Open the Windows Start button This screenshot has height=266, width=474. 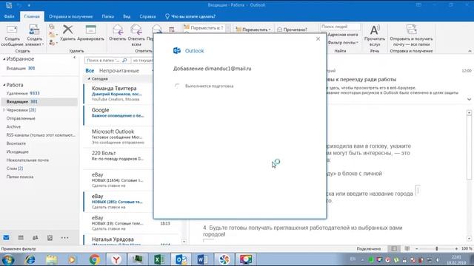8,259
